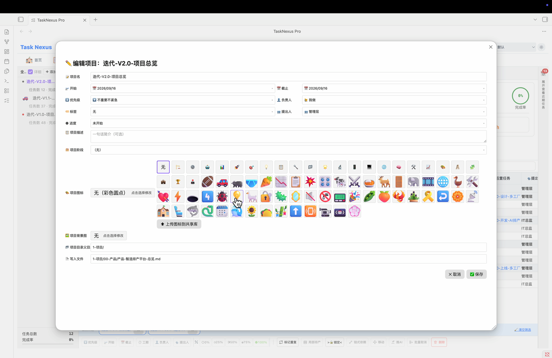
Task: Switch to the TaskNexus Pro tab
Action: pyautogui.click(x=58, y=20)
